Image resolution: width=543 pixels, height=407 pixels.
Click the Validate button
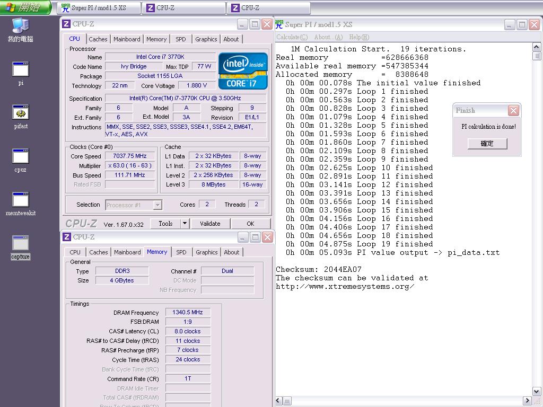pos(210,224)
